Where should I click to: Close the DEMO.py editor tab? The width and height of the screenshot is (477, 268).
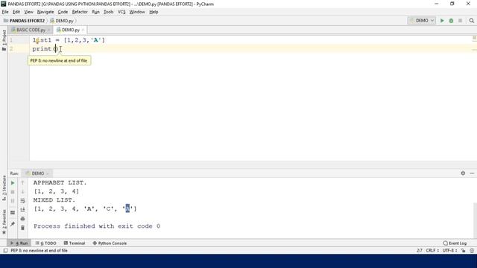point(83,30)
